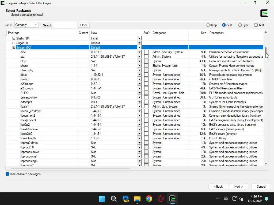The width and height of the screenshot is (274, 205).
Task: Check source box for aide package
Action: [x=146, y=52]
